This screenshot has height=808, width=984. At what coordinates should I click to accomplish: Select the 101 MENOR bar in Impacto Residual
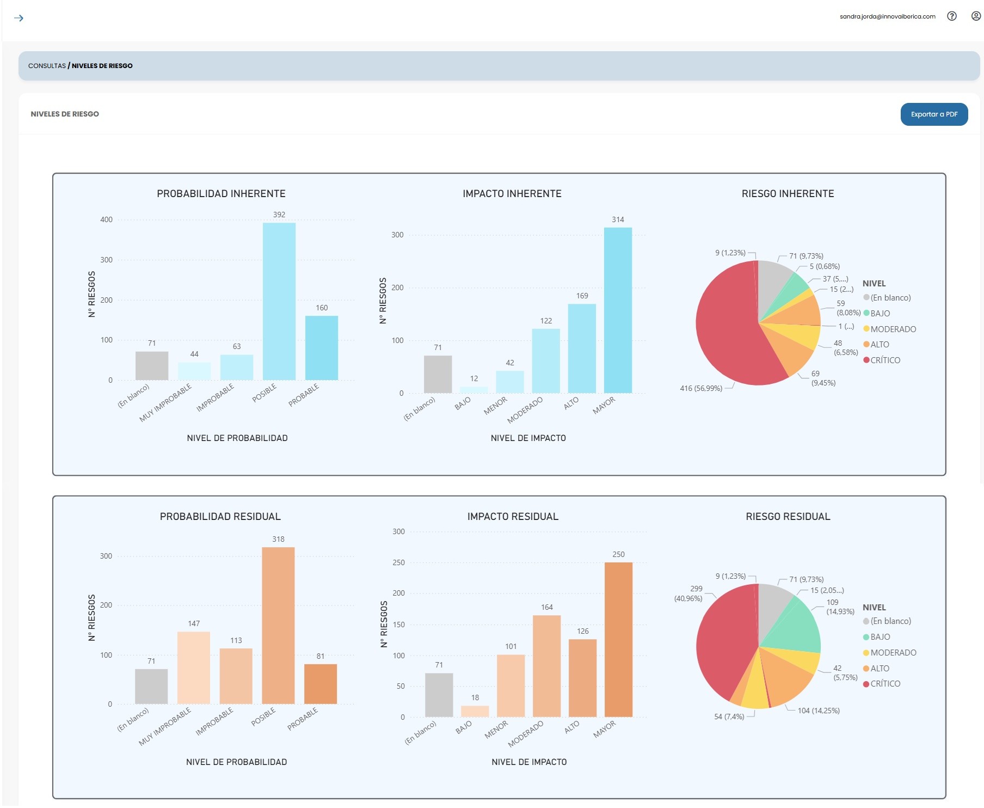pyautogui.click(x=511, y=685)
